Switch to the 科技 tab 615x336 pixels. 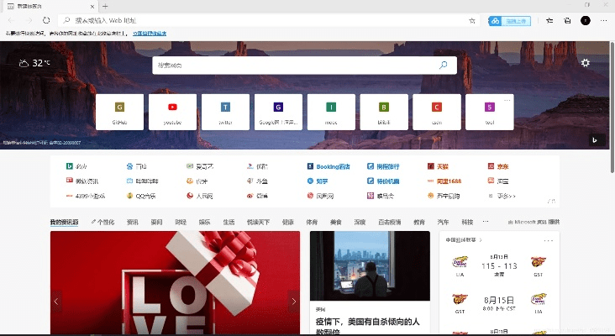(467, 222)
